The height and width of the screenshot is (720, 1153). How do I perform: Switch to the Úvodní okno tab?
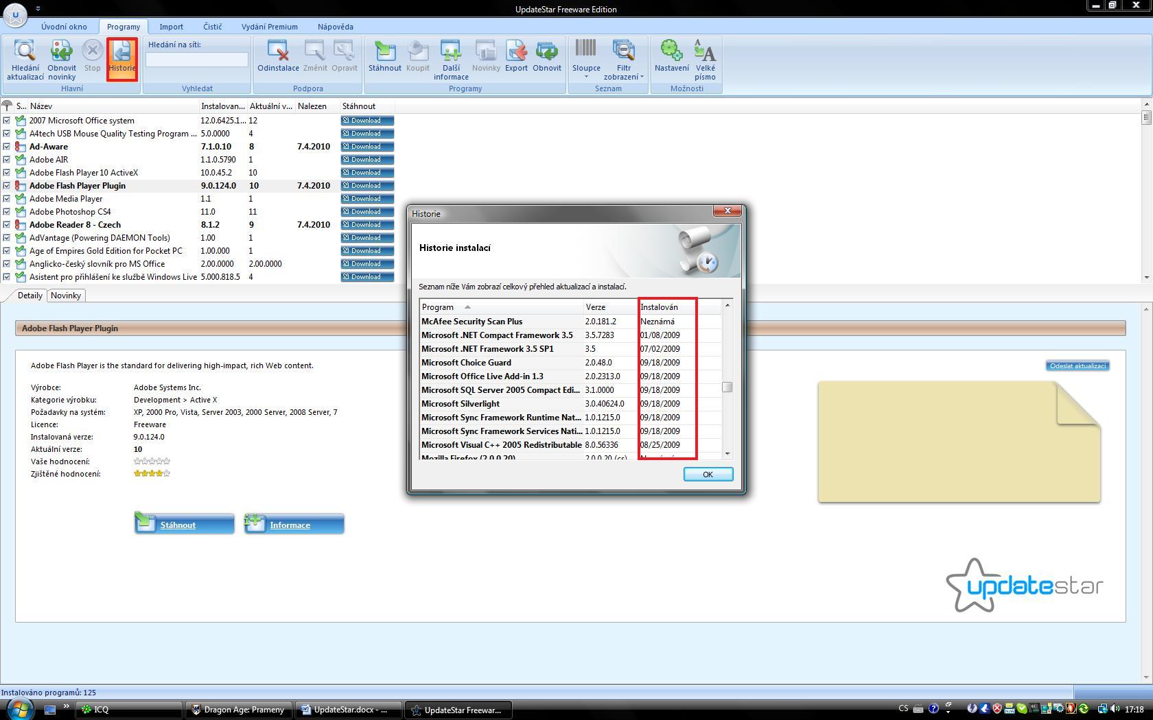point(64,27)
